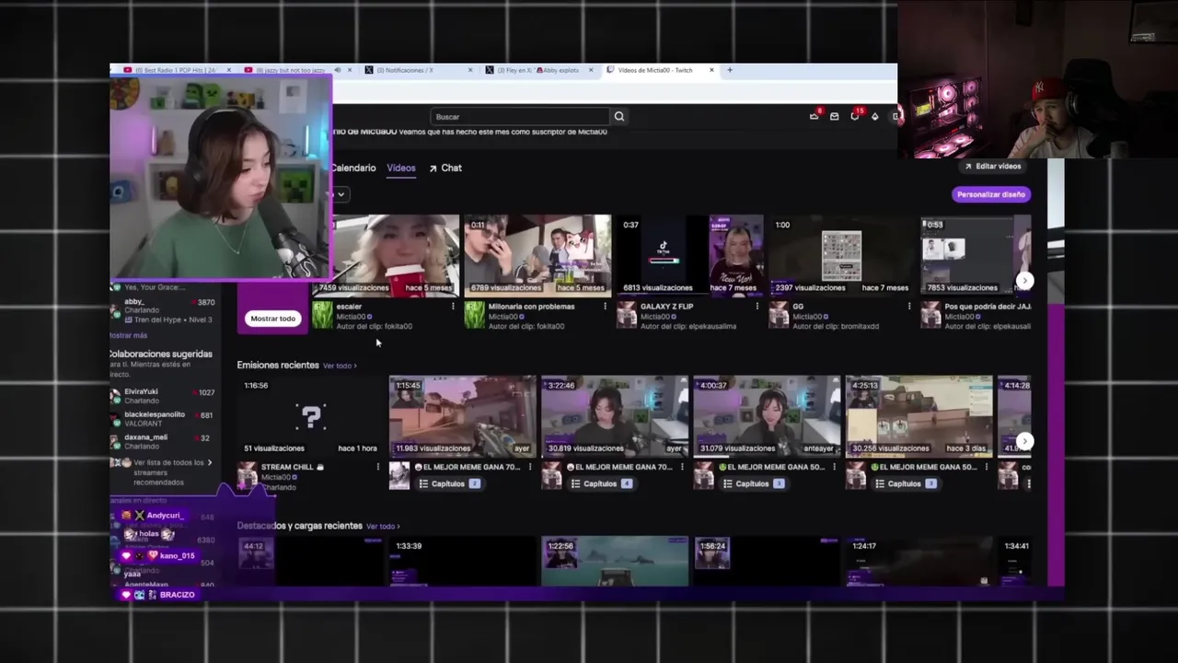Image resolution: width=1178 pixels, height=663 pixels.
Task: Open options menu for STREAM CHILL video
Action: (377, 467)
